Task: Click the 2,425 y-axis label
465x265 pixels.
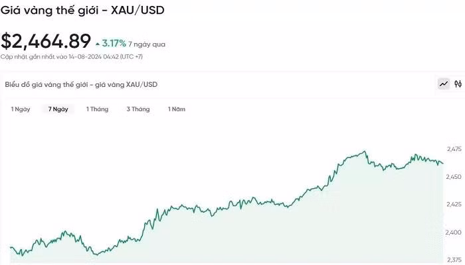Action: [454, 204]
